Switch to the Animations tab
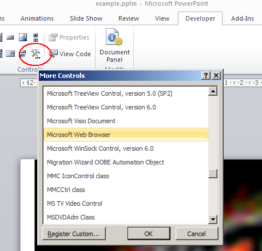262x251 pixels. click(x=37, y=18)
